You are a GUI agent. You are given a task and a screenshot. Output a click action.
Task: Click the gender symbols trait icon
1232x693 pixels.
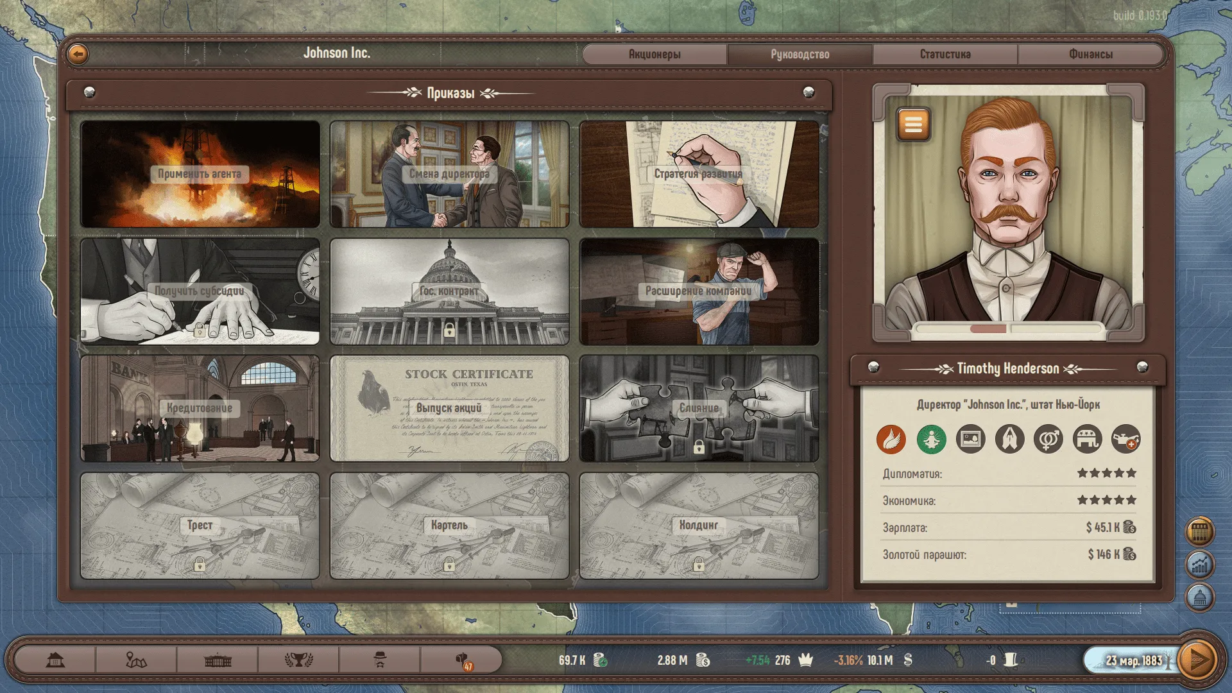pos(1048,440)
